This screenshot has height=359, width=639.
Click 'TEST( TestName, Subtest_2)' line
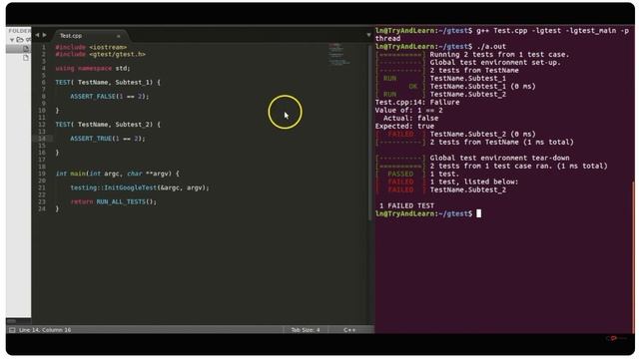pos(108,125)
